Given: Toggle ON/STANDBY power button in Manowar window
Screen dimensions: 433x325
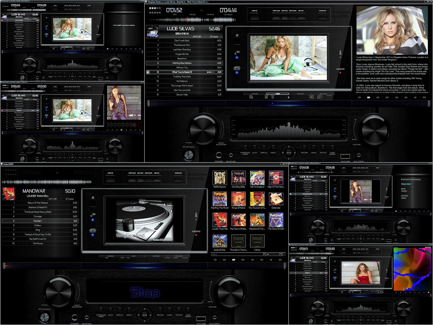Looking at the screenshot, I should [45, 317].
